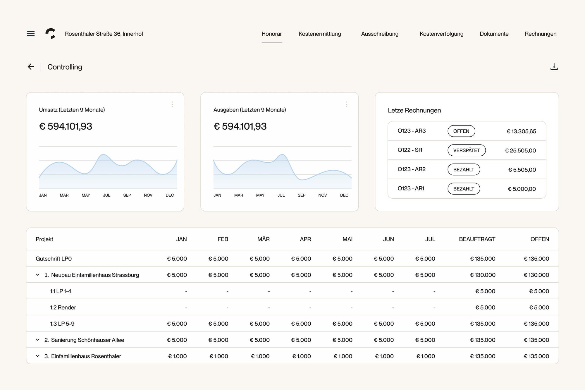The height and width of the screenshot is (390, 585).
Task: Open the Ausschreibung tab
Action: 380,34
